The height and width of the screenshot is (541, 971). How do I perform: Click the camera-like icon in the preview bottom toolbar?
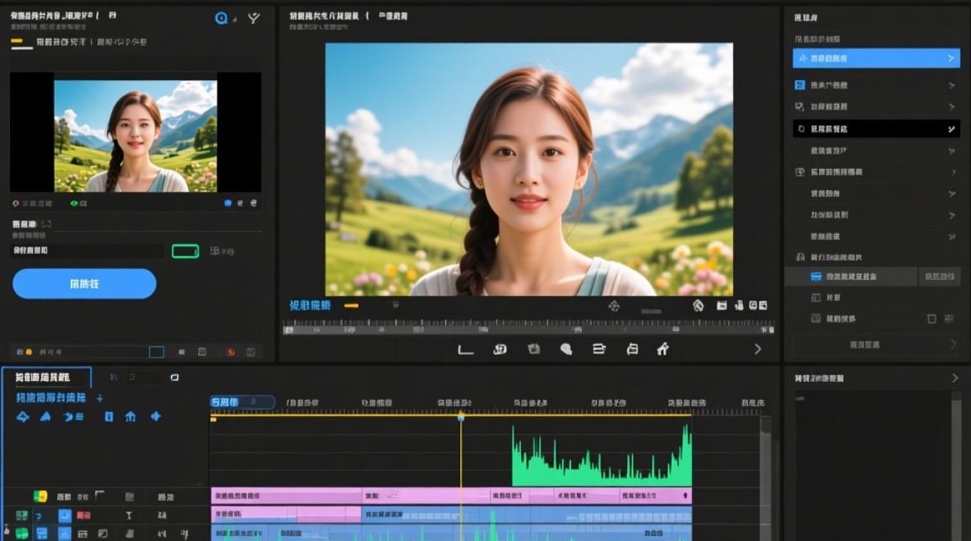[500, 349]
